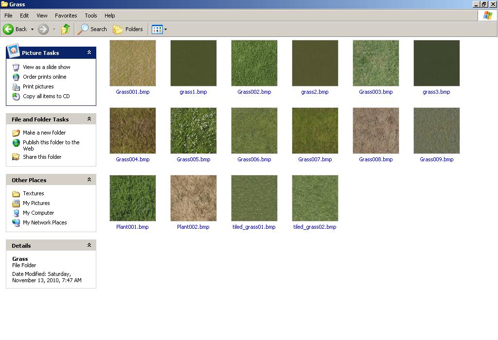Select the Grass002.bmp thumbnail
This screenshot has height=340, width=498.
[254, 63]
